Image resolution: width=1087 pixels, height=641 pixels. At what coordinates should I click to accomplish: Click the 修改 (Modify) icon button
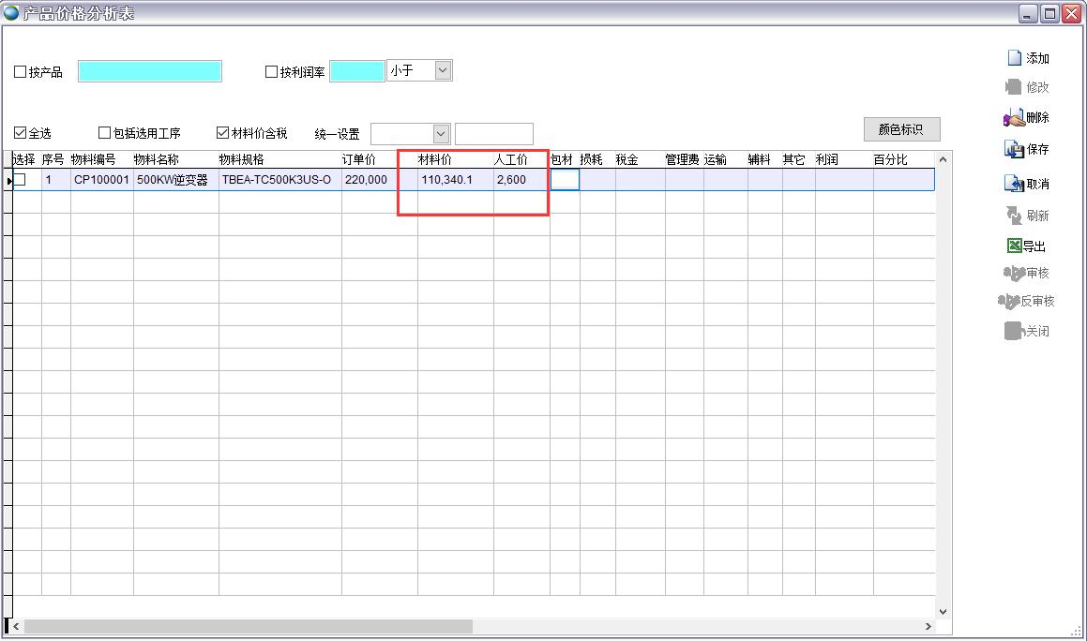(x=1014, y=87)
